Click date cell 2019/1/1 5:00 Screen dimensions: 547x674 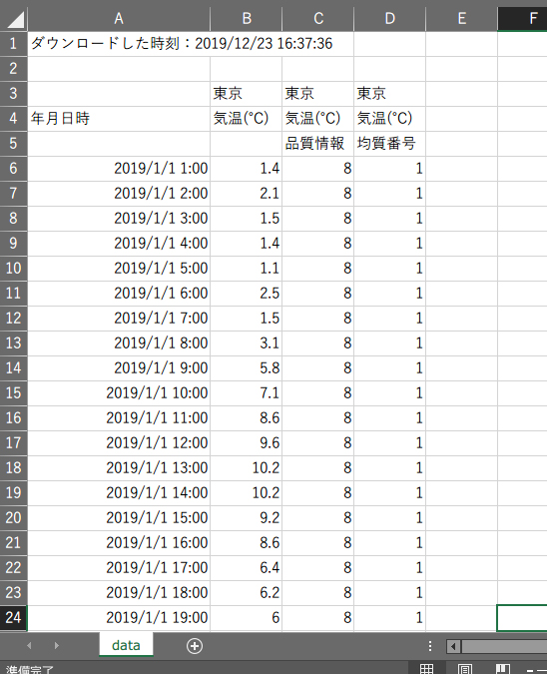click(x=119, y=268)
